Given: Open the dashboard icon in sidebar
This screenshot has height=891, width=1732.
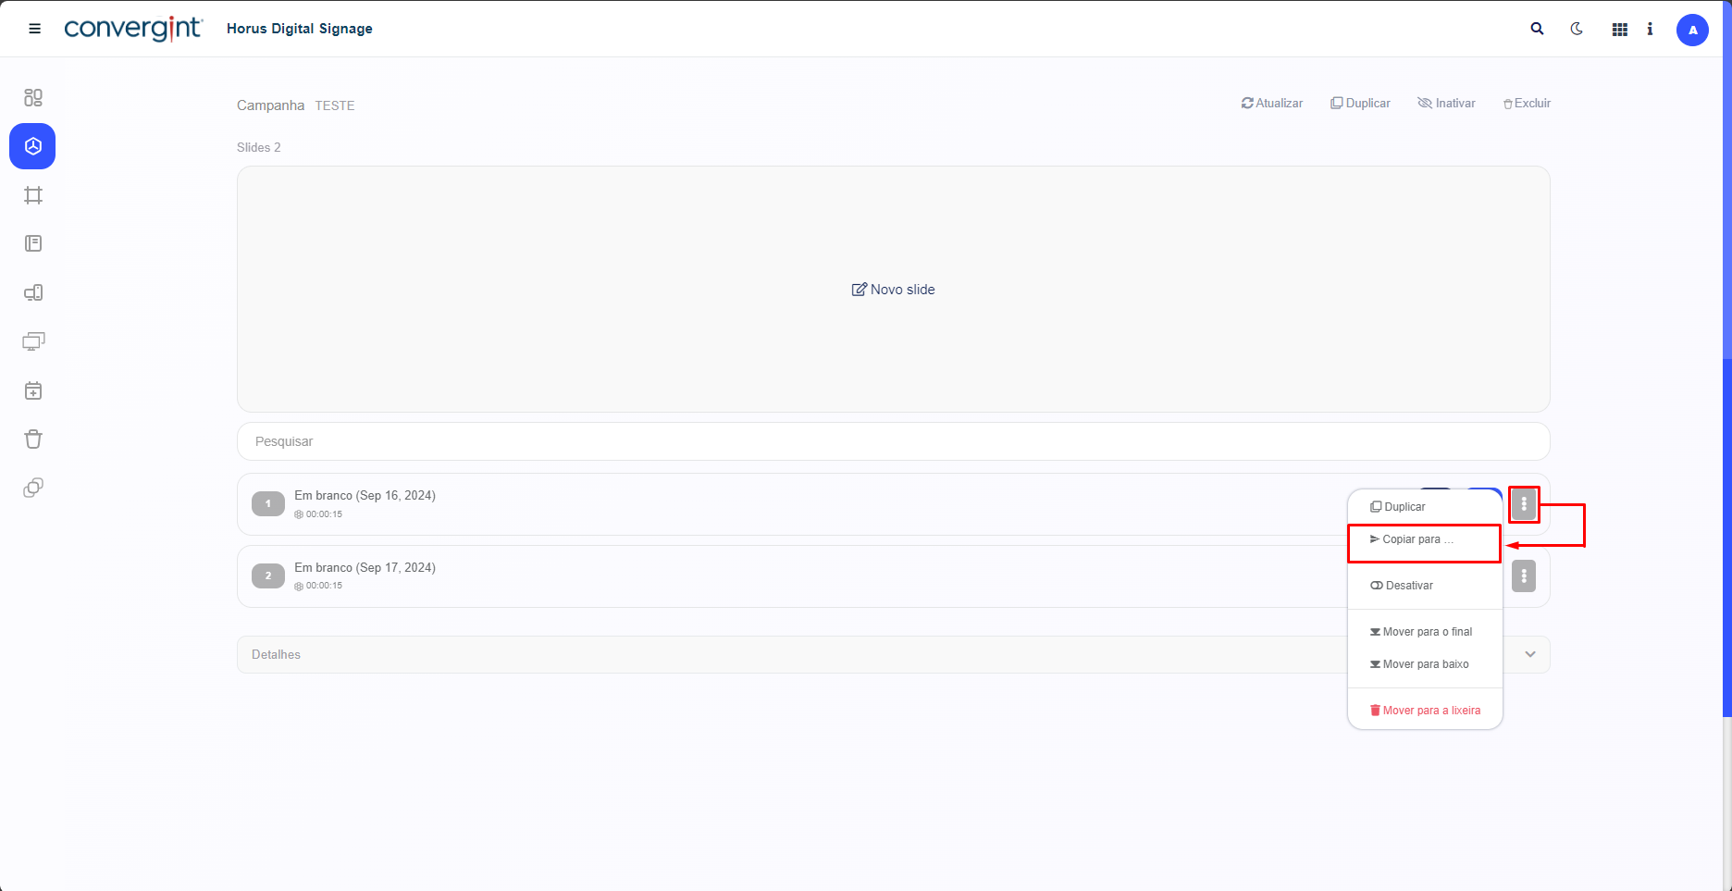Looking at the screenshot, I should (x=33, y=97).
